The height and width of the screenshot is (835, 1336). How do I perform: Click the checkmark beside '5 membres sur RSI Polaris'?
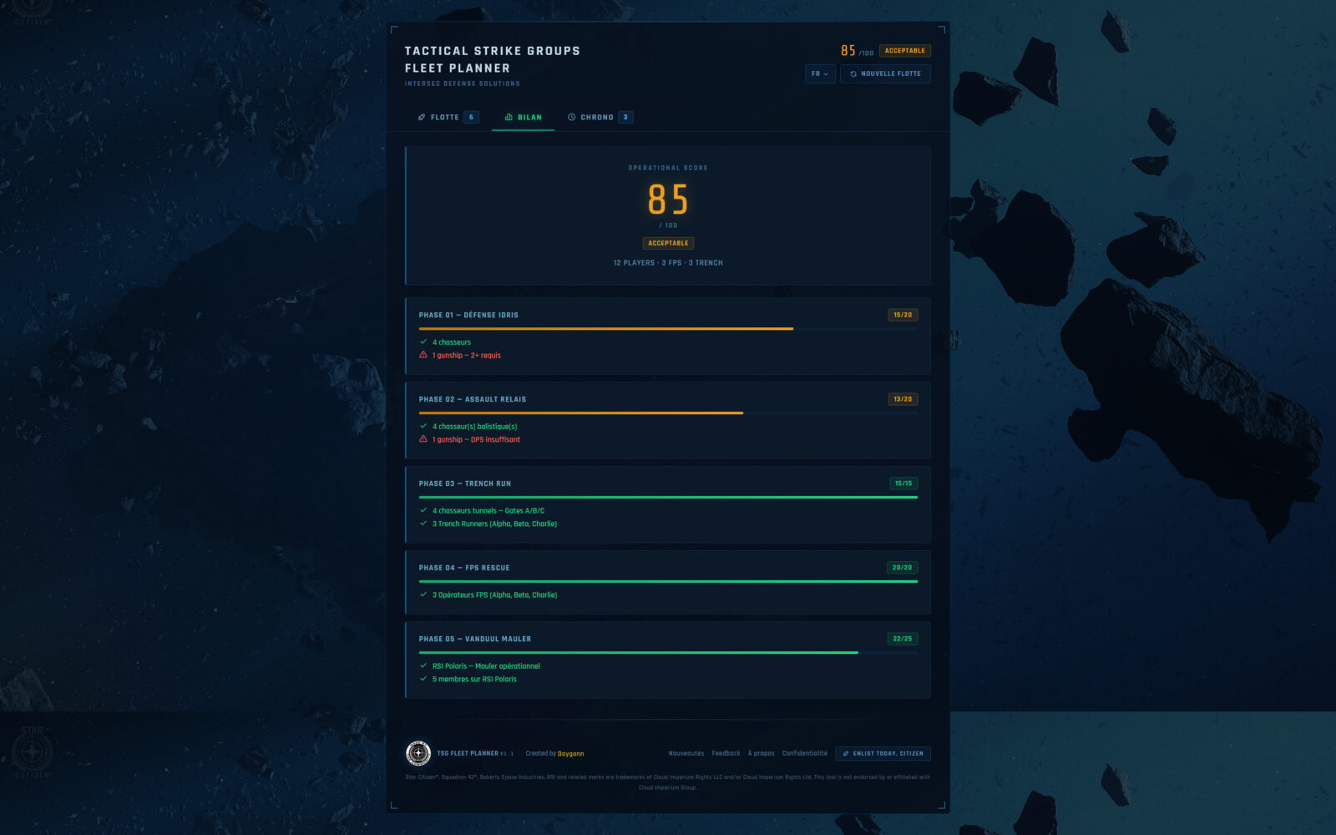(x=423, y=679)
